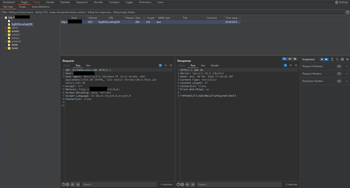Select the vertical split message layout
Image resolution: width=350 pixels, height=188 pixels.
pyautogui.click(x=290, y=59)
